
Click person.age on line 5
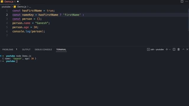[20, 27]
